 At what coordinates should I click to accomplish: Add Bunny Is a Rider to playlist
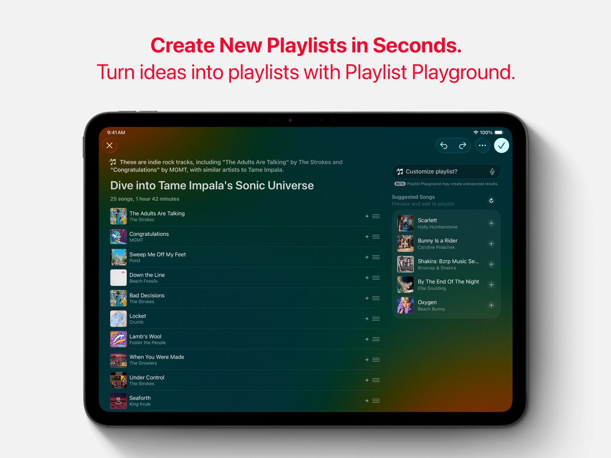click(x=491, y=244)
